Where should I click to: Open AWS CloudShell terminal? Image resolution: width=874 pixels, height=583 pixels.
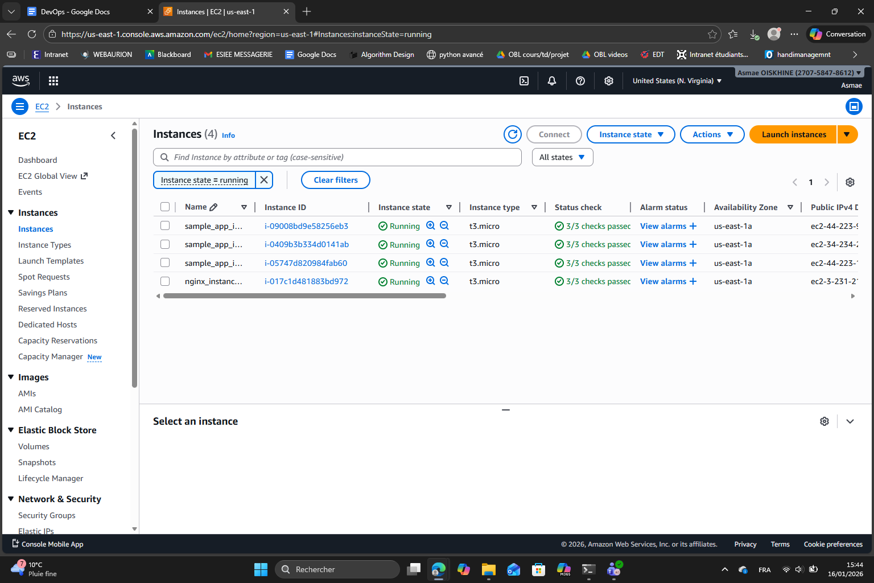pos(523,80)
